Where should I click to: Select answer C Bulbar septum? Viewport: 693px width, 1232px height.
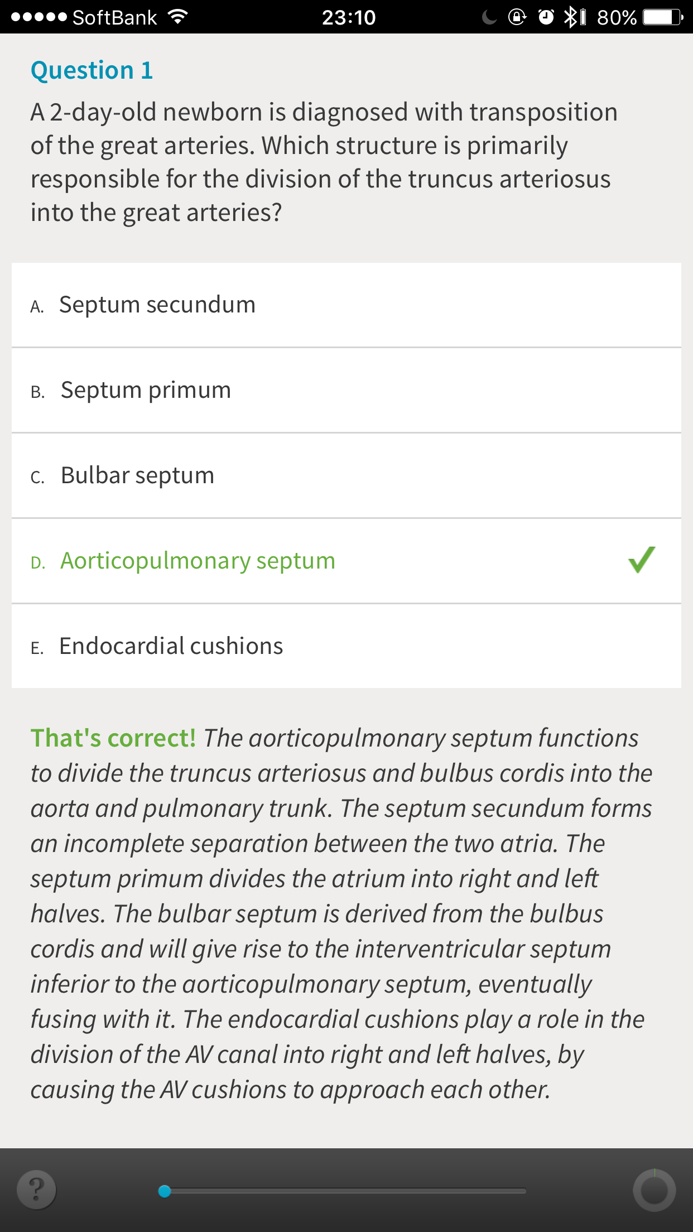346,475
